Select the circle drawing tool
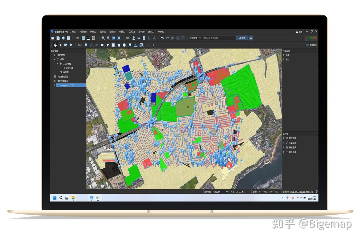 [125, 45]
